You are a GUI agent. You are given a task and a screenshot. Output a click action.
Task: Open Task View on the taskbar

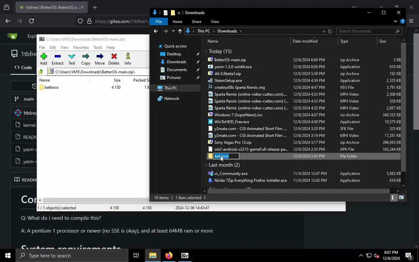coord(136,255)
